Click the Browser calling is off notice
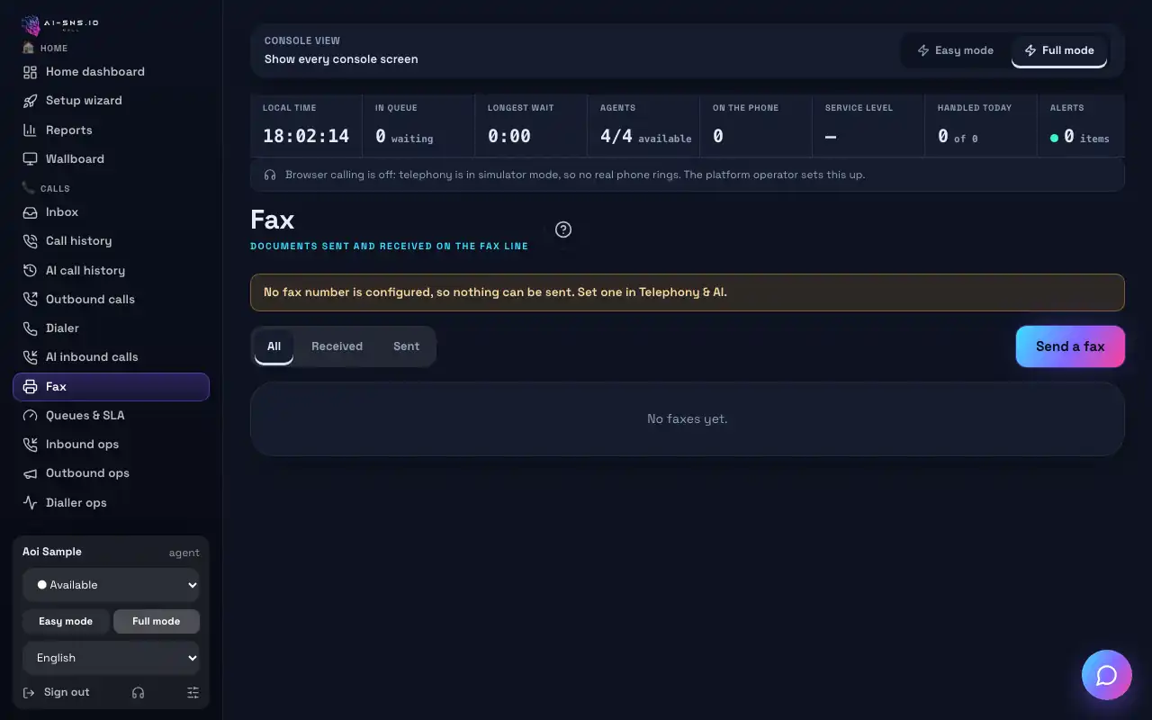 click(688, 175)
